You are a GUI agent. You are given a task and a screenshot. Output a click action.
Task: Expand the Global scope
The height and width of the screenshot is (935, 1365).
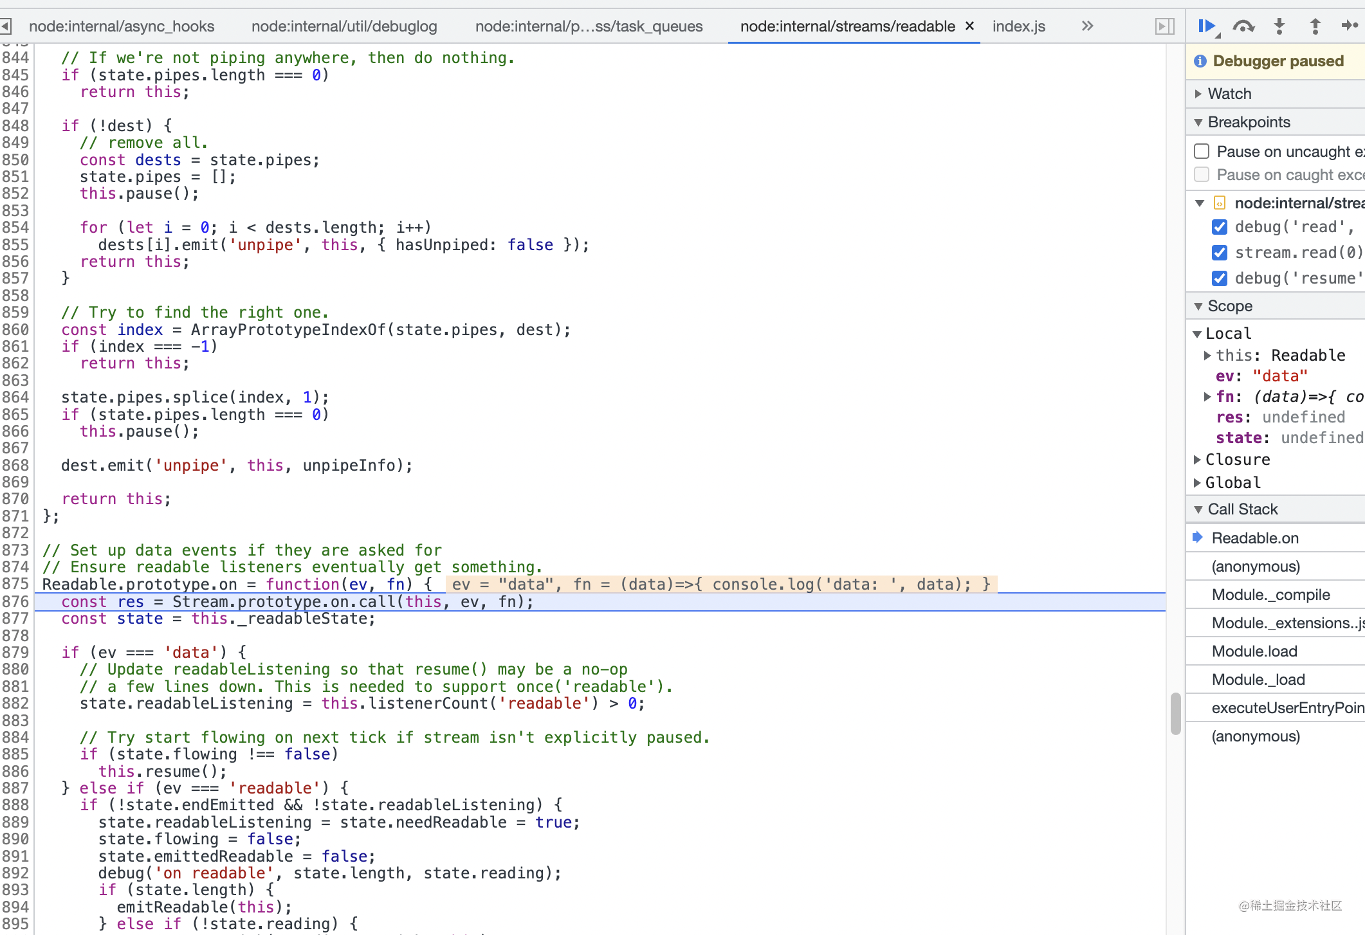pos(1197,482)
